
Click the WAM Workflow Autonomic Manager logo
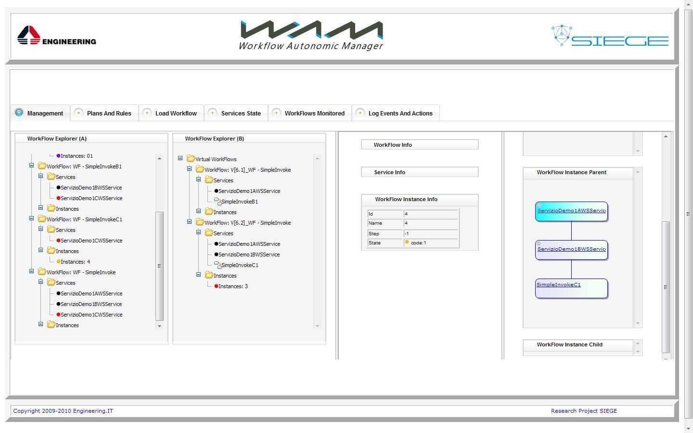pyautogui.click(x=310, y=34)
